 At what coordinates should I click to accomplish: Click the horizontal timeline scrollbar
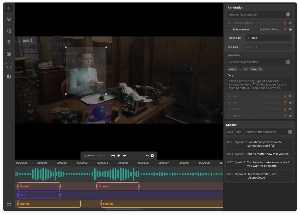(123, 209)
